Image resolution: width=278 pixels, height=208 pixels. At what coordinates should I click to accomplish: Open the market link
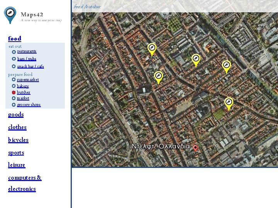click(x=23, y=98)
